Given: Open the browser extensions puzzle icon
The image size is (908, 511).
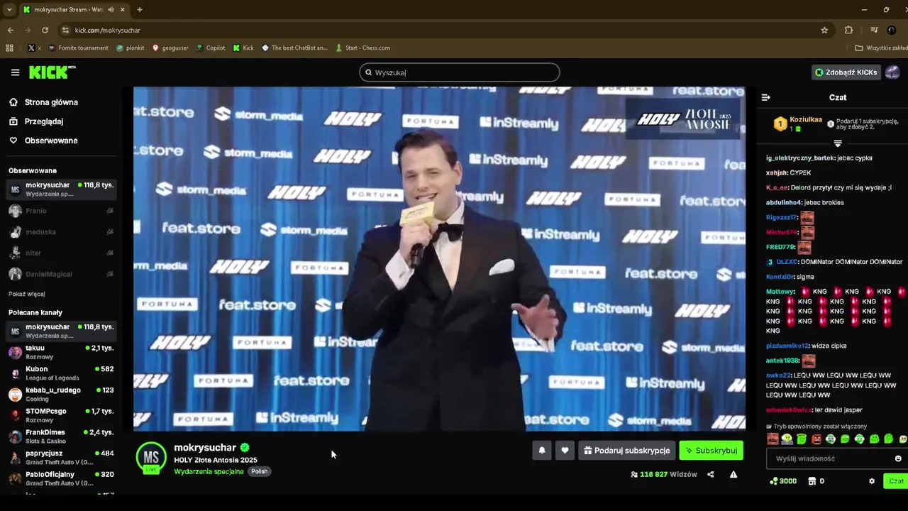Looking at the screenshot, I should [x=848, y=31].
